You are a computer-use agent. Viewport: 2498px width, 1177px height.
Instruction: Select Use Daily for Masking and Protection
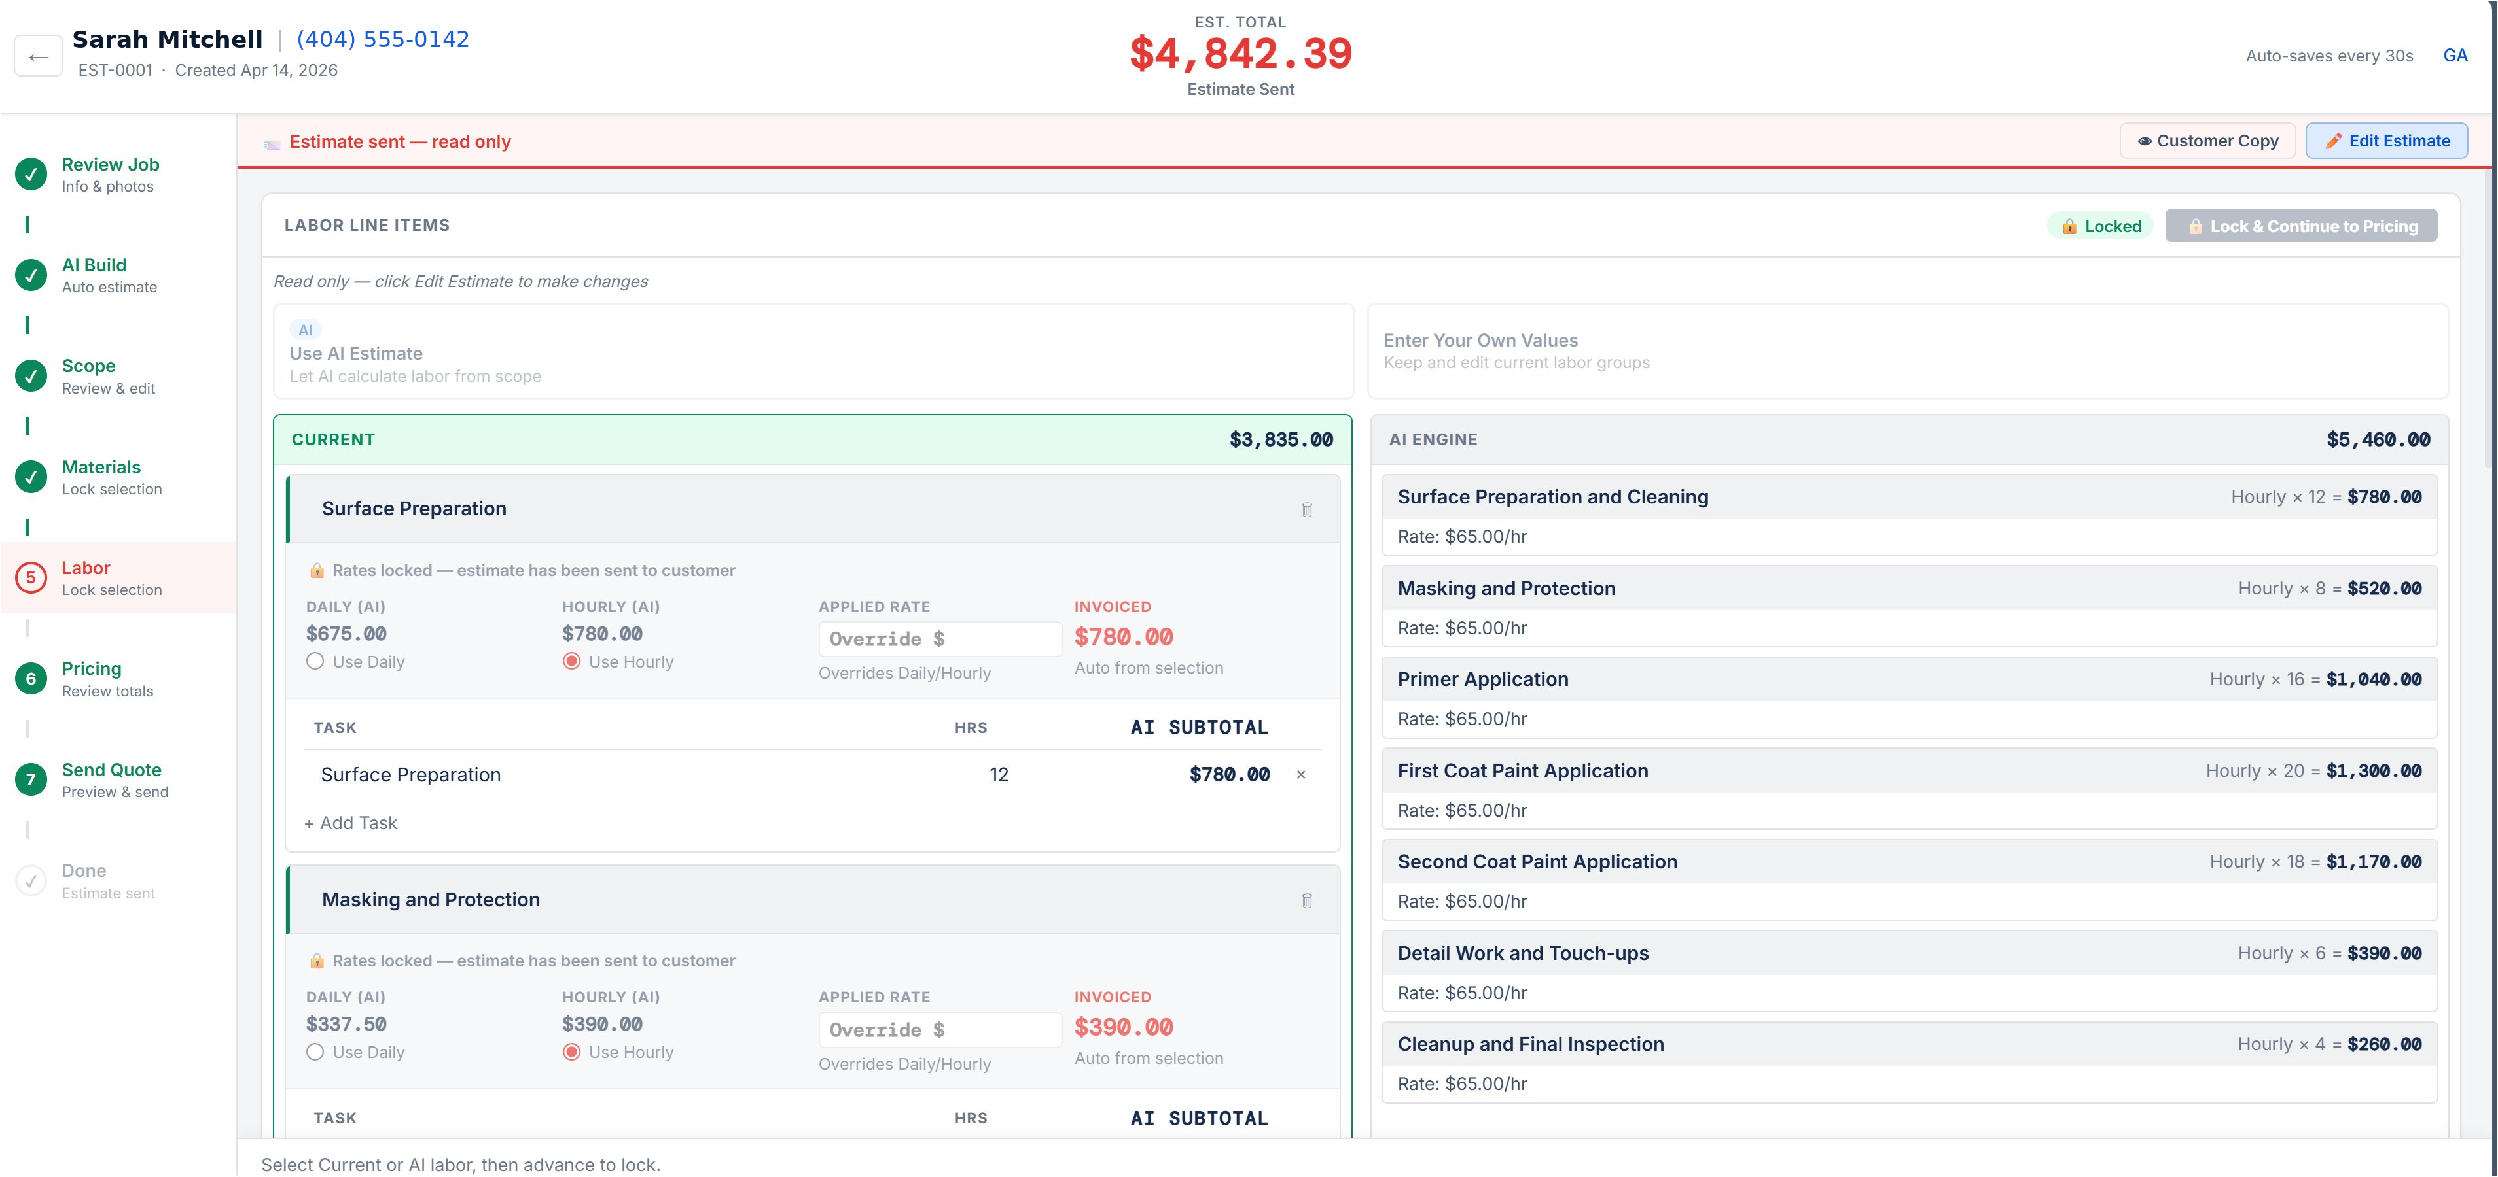pos(315,1052)
